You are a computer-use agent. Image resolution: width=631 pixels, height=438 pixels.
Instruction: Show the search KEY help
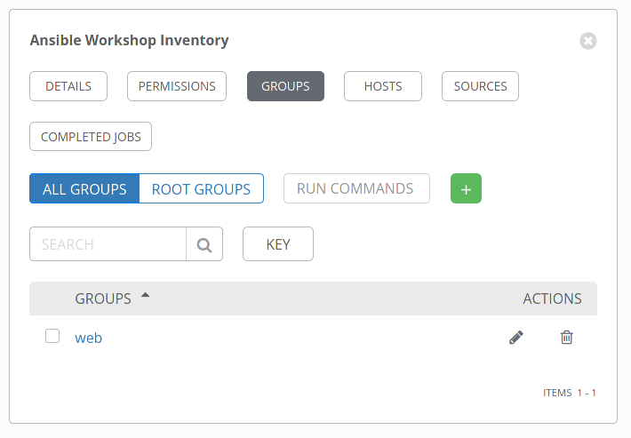(278, 244)
